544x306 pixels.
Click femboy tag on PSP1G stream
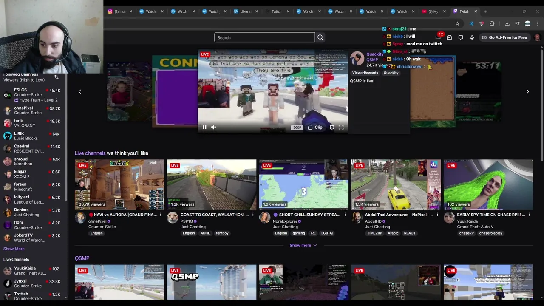(222, 233)
